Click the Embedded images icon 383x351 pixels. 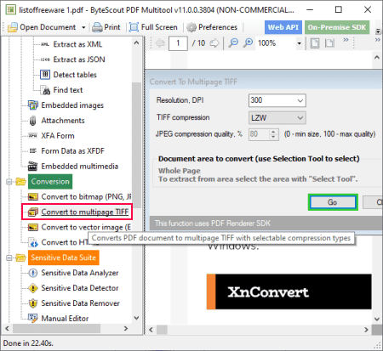pyautogui.click(x=33, y=105)
